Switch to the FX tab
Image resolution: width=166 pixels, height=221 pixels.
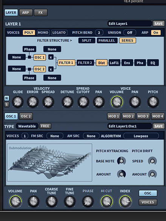[40, 12]
